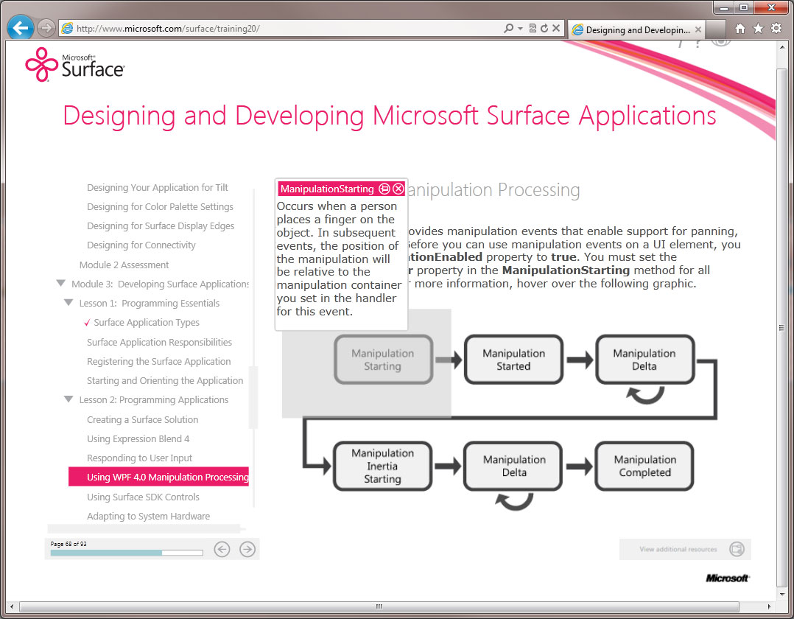The width and height of the screenshot is (794, 619).
Task: Open the Tools gear menu
Action: pyautogui.click(x=776, y=28)
